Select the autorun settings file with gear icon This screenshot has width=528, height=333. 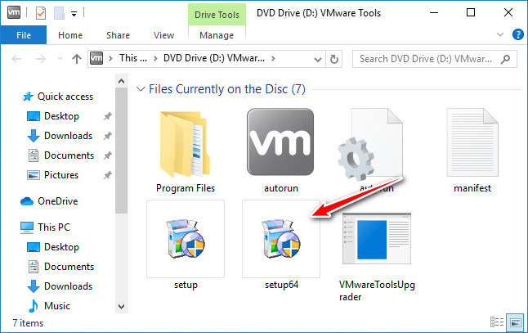pyautogui.click(x=370, y=145)
